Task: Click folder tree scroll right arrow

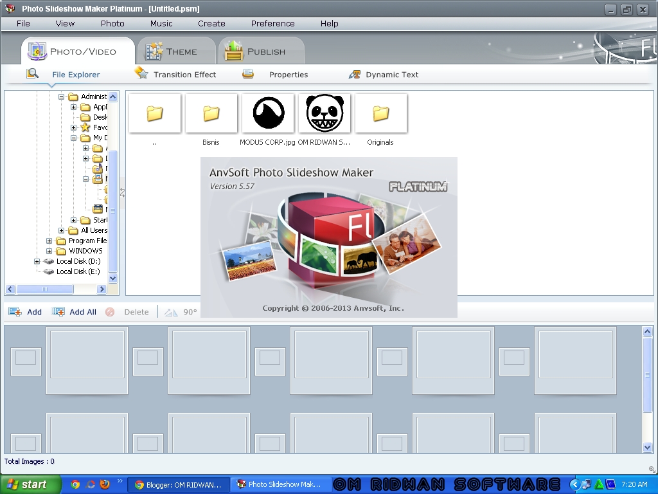Action: [x=102, y=289]
